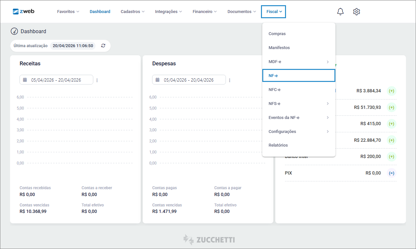Viewport: 416px width, 249px height.
Task: Open Receitas three-dot options menu
Action: tap(97, 80)
